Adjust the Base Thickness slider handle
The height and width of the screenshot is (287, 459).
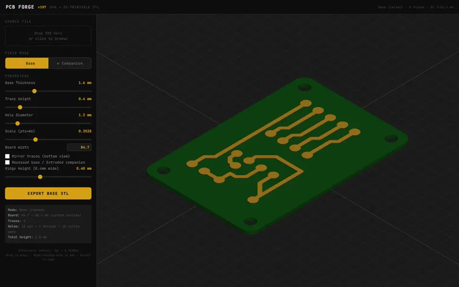point(34,91)
